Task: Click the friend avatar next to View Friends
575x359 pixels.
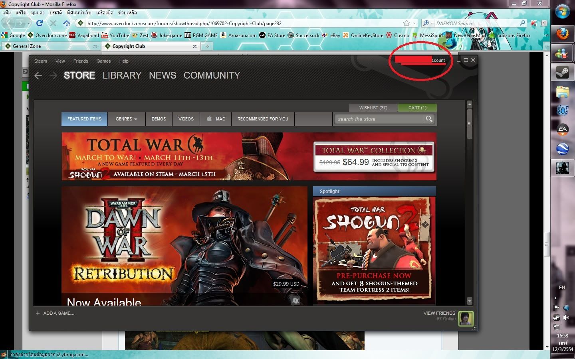Action: pyautogui.click(x=466, y=318)
